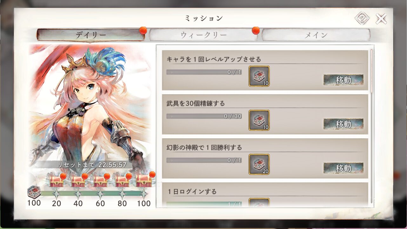
Task: Switch to the ウィークリー tab
Action: pyautogui.click(x=203, y=35)
